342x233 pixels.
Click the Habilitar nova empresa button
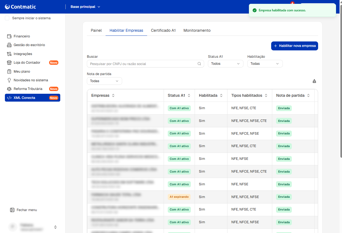pos(294,46)
